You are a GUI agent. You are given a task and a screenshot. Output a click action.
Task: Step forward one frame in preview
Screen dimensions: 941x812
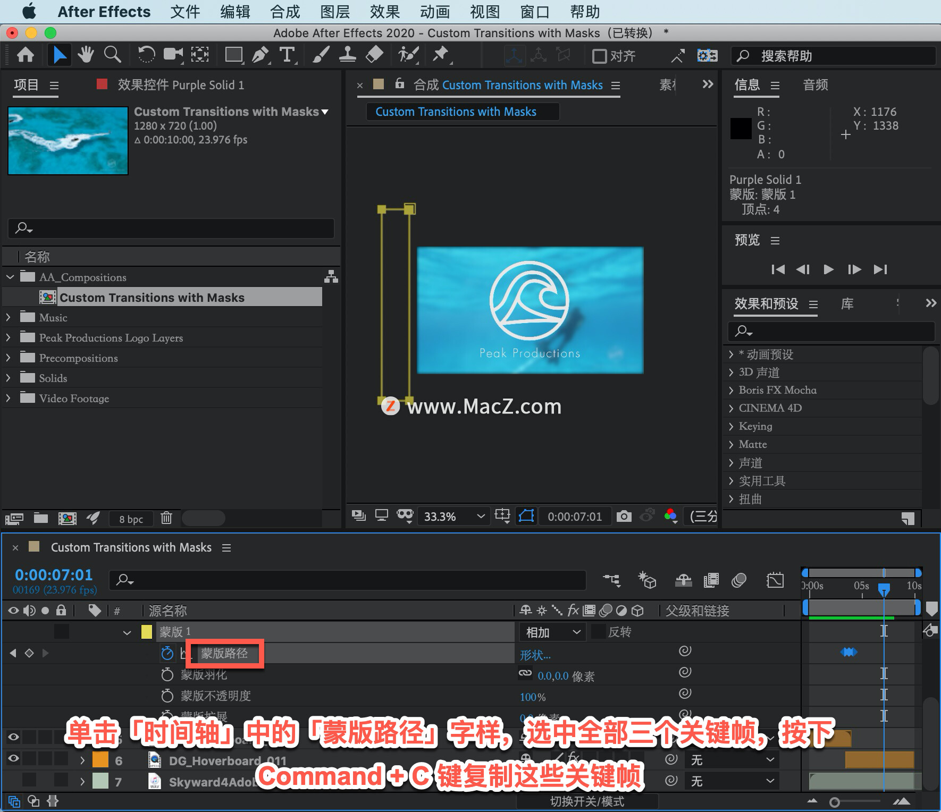[x=854, y=269]
